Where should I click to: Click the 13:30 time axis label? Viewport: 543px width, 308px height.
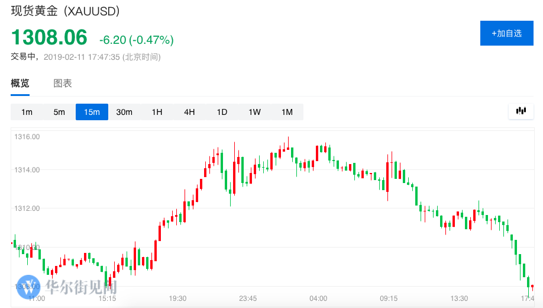[459, 299]
